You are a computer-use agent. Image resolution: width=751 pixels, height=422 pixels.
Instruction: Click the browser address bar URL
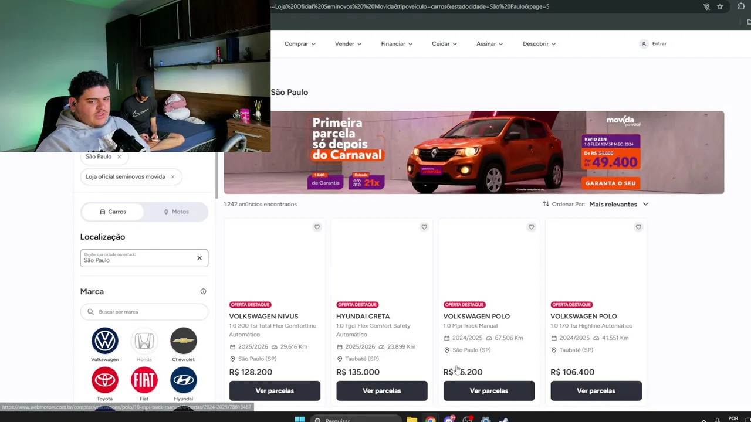pyautogui.click(x=411, y=6)
